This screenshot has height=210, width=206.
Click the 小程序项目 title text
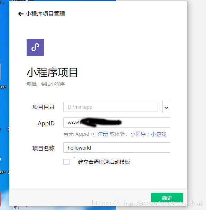(x=52, y=72)
